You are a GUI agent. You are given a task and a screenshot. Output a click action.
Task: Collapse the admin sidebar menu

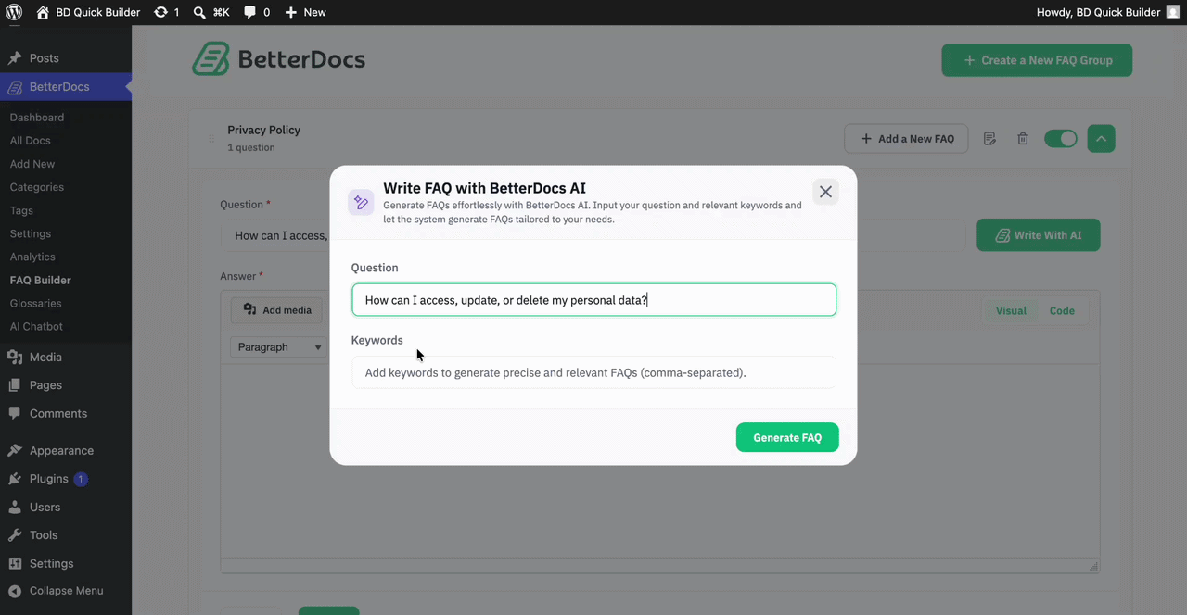pos(66,591)
